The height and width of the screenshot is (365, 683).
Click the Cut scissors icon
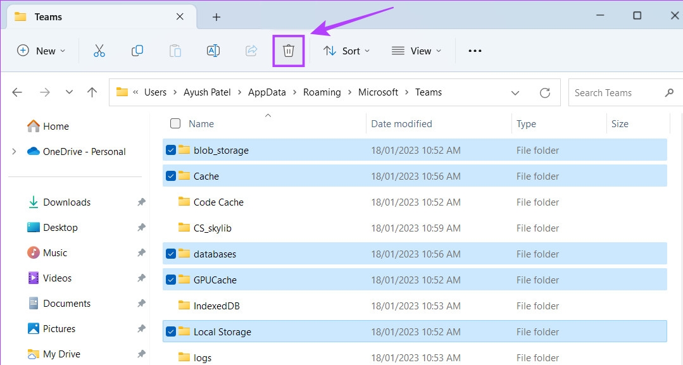[99, 51]
